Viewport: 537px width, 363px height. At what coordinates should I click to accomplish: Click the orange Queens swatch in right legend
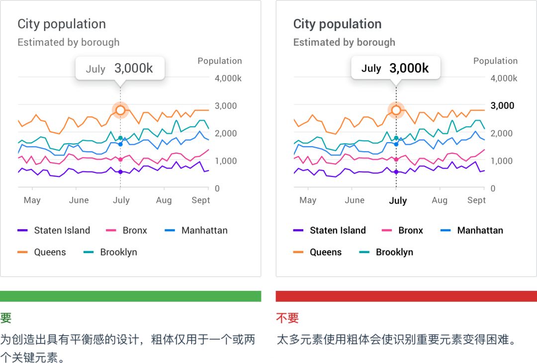tap(298, 253)
